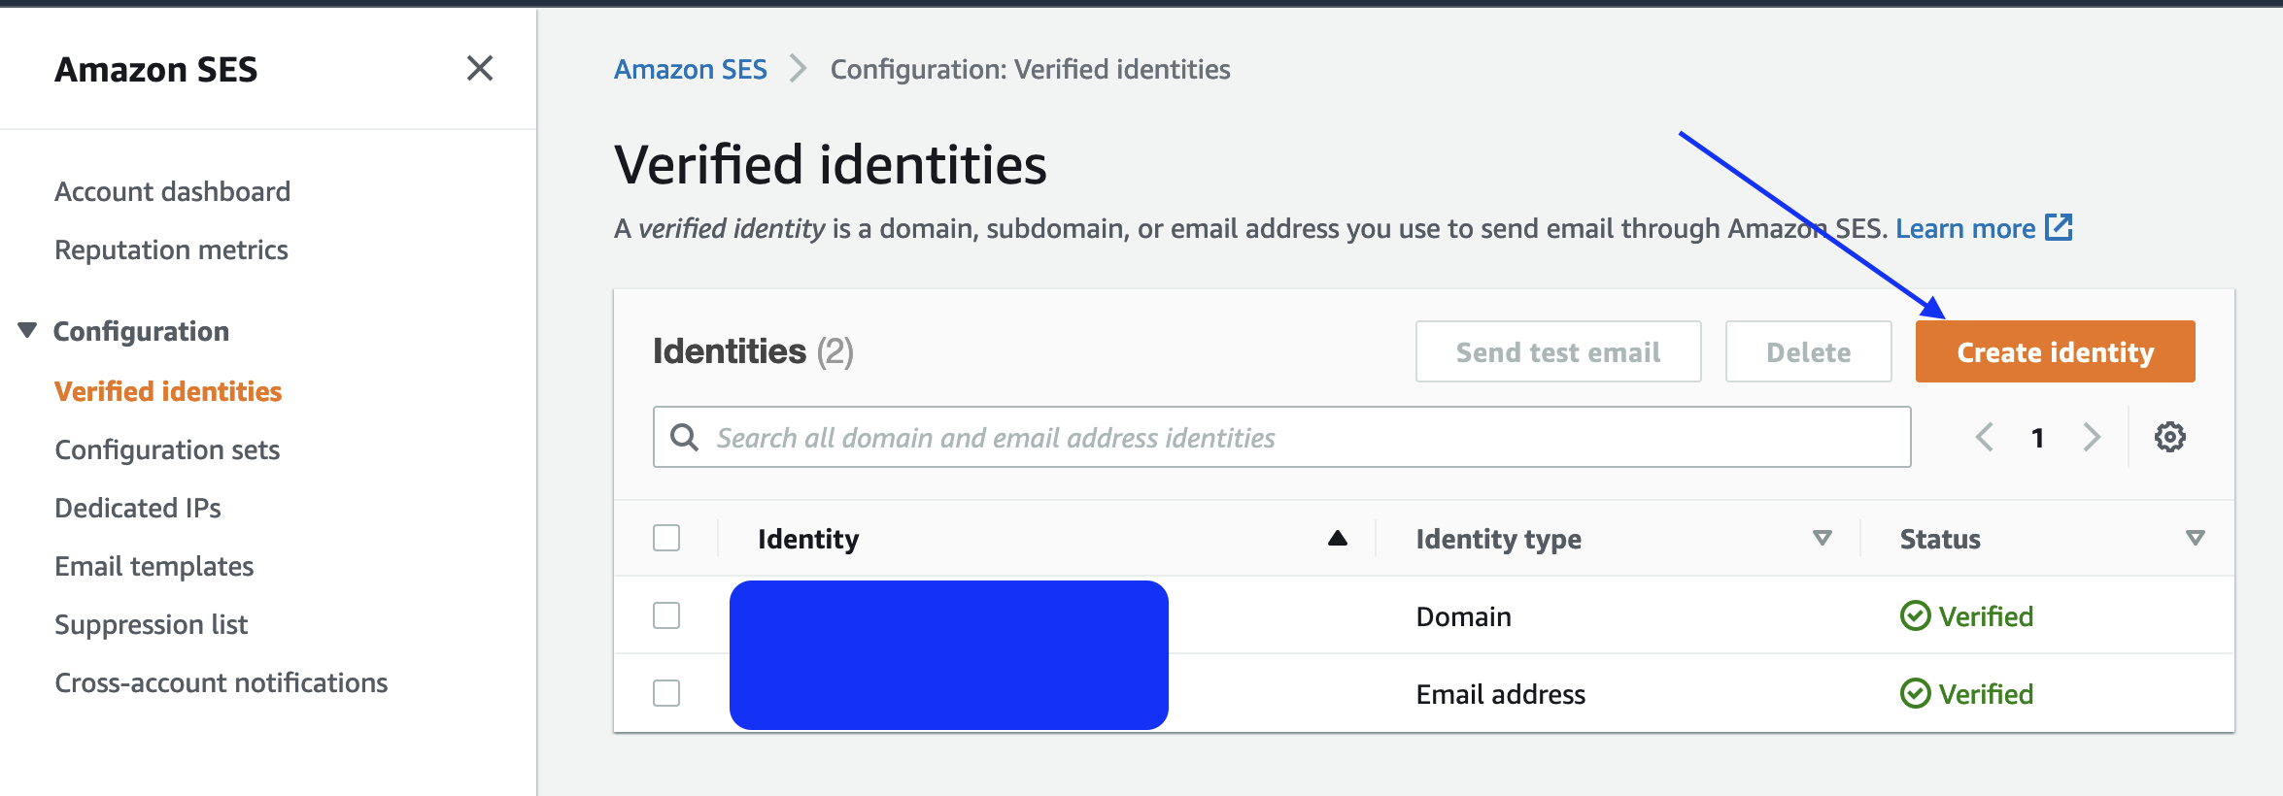Open the Identity type filter dropdown
The height and width of the screenshot is (796, 2283).
(x=1820, y=538)
